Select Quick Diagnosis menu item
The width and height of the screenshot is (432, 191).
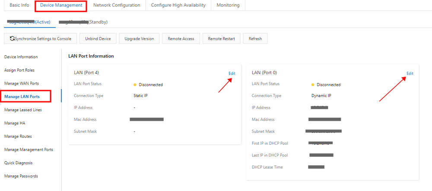pos(18,163)
